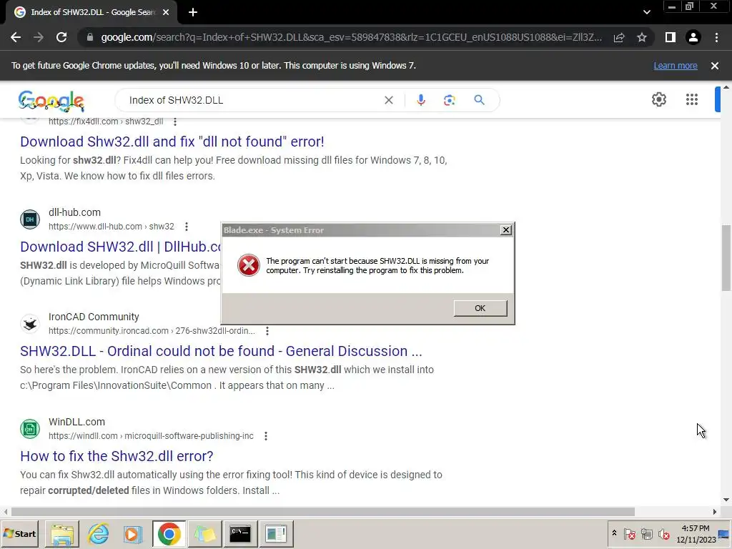Click OK in Blade.exe error dialog
Image resolution: width=732 pixels, height=549 pixels.
tap(480, 308)
